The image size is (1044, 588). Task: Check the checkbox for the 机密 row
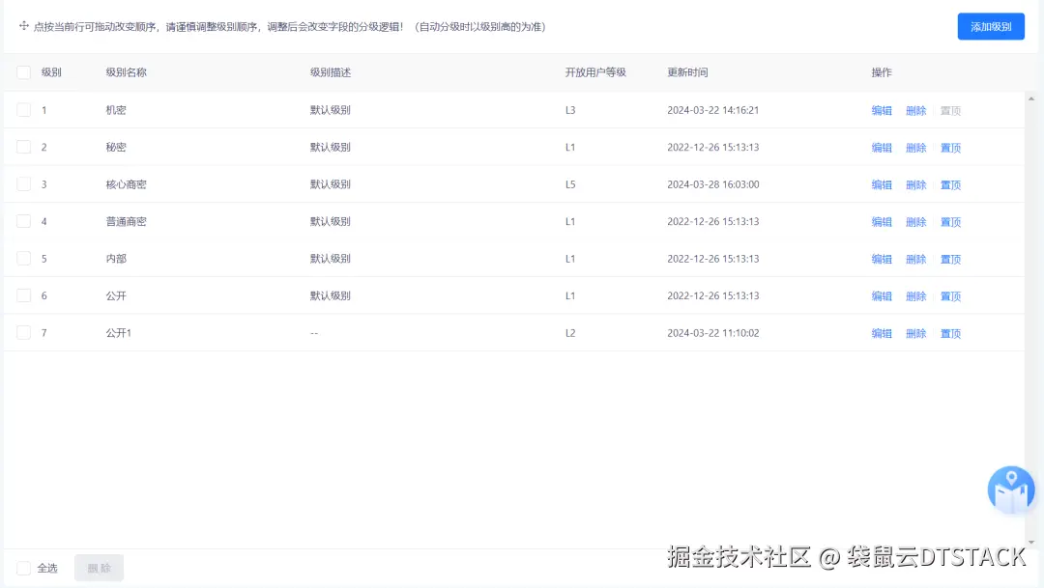(x=24, y=110)
